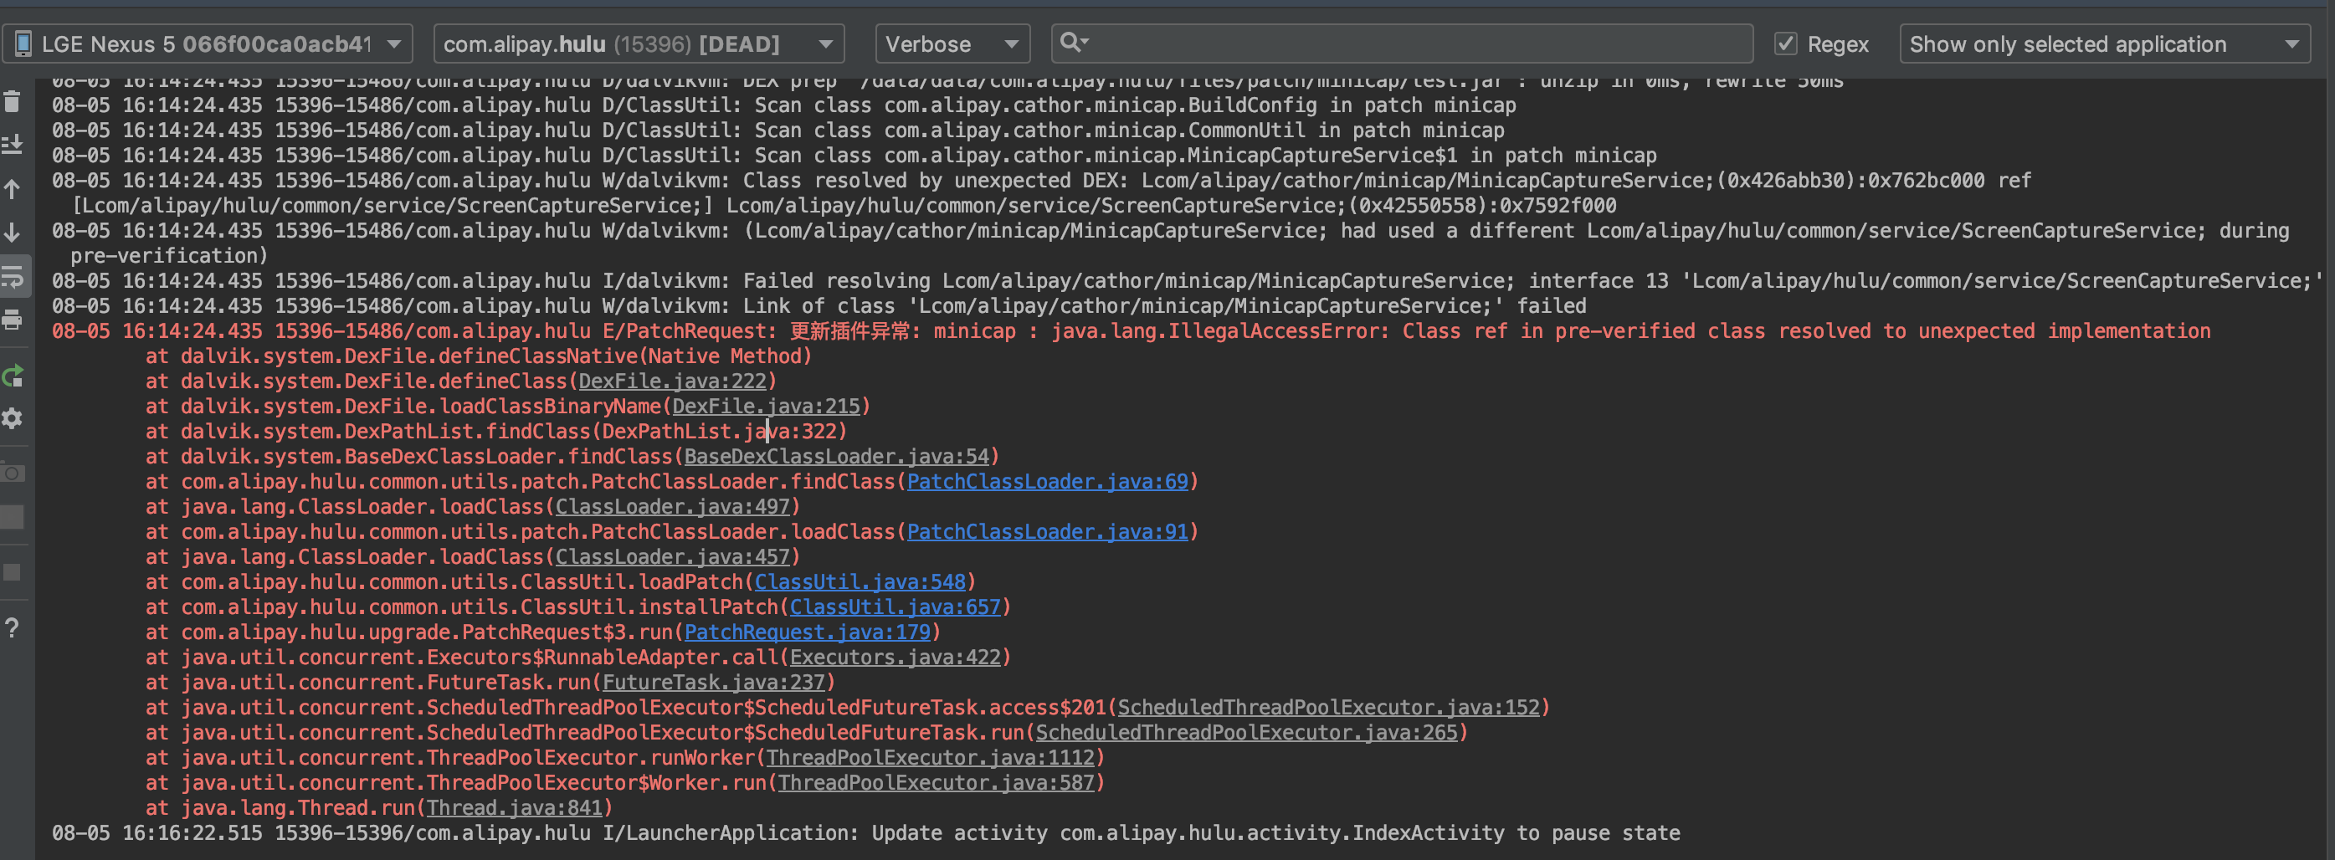Click the search magnifier icon in filter field

(x=1073, y=43)
